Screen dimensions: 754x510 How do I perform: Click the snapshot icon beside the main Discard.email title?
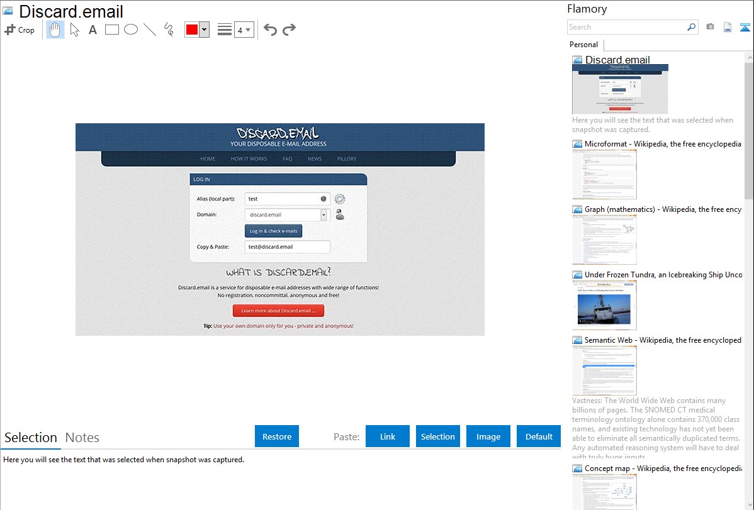pos(8,11)
